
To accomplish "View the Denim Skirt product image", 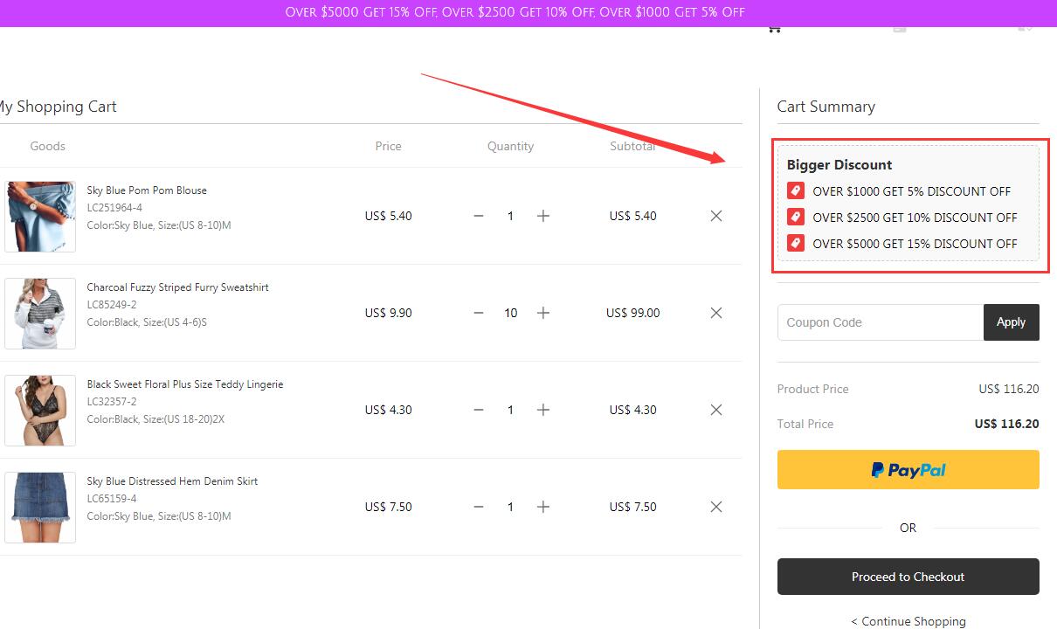I will click(40, 508).
